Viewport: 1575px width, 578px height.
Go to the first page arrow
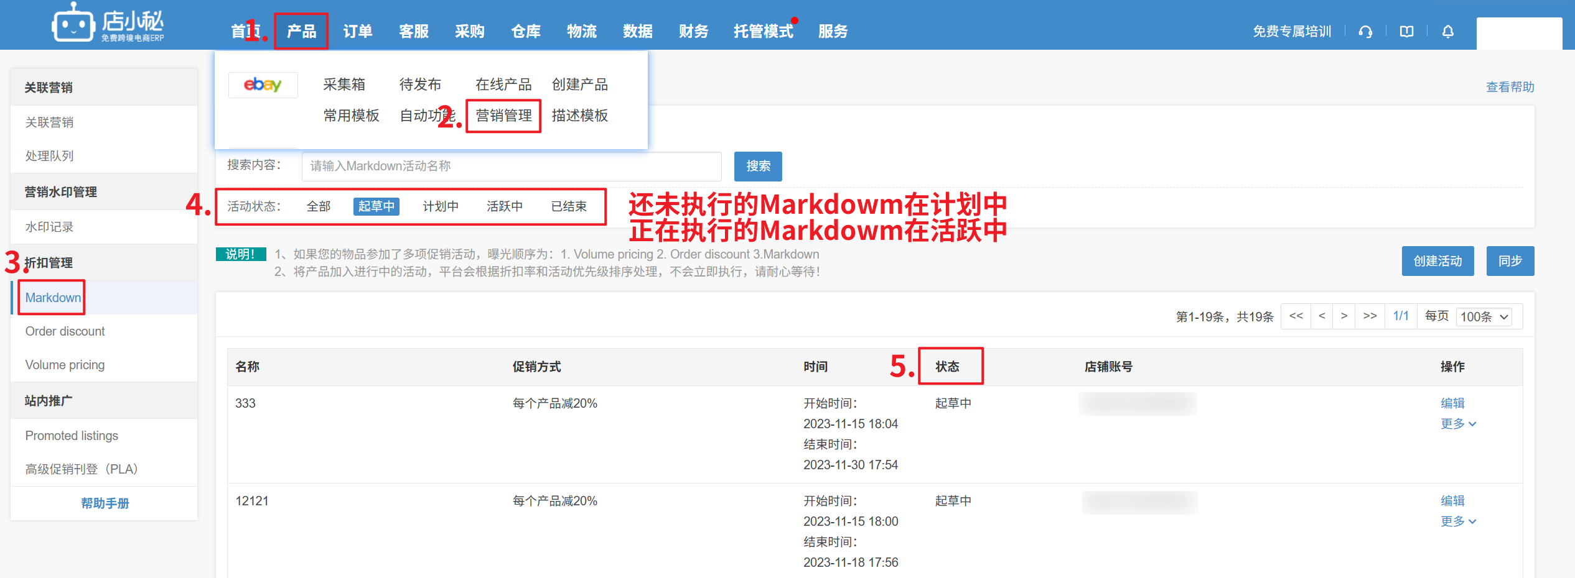(1296, 316)
